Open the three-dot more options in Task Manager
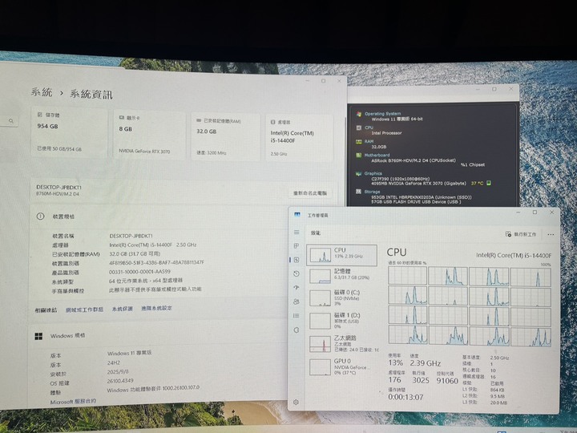577x433 pixels. coord(551,234)
